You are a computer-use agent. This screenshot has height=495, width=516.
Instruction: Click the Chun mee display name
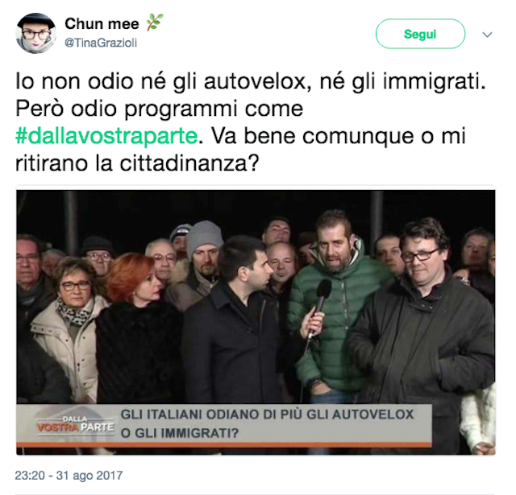coord(102,24)
